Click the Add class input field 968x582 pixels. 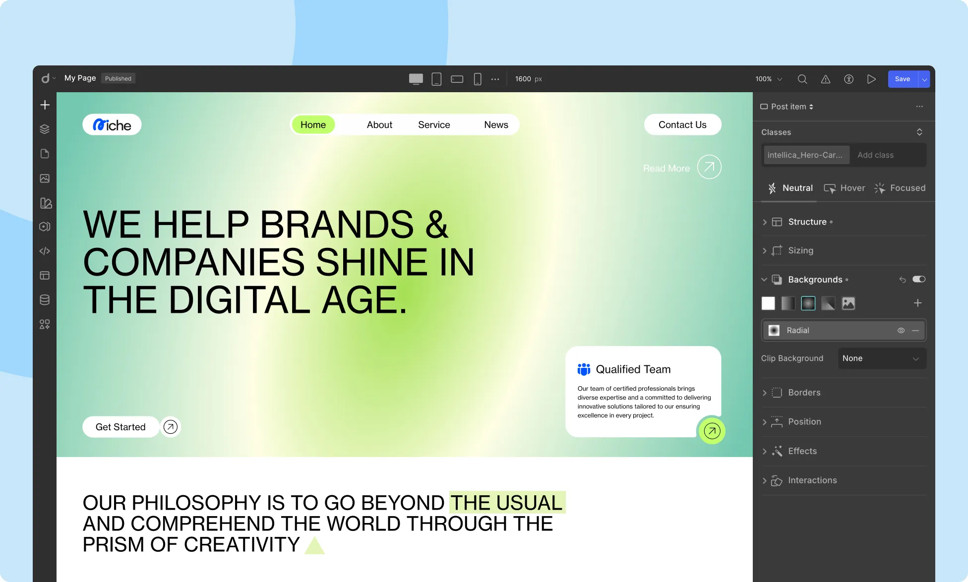pyautogui.click(x=888, y=155)
